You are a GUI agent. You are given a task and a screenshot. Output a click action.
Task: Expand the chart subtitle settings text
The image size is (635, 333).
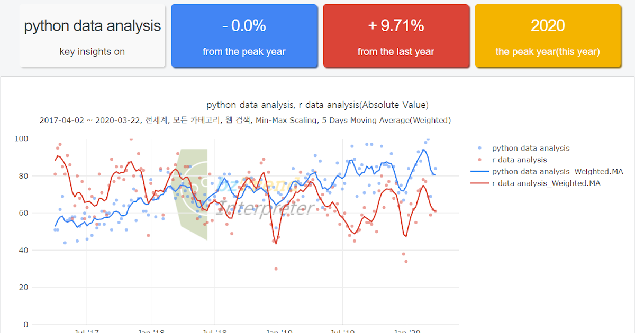coord(245,120)
